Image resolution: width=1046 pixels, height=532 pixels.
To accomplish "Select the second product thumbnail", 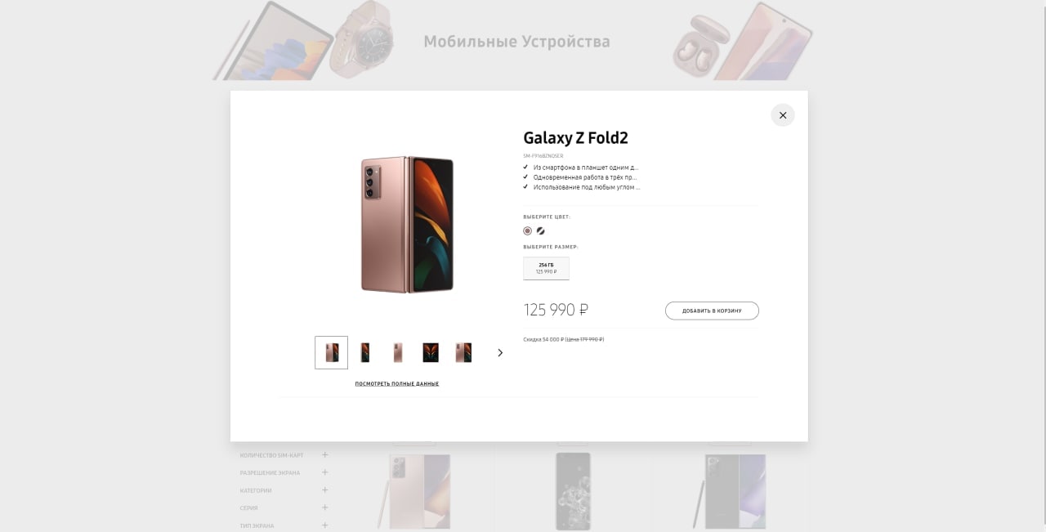I will tap(365, 352).
